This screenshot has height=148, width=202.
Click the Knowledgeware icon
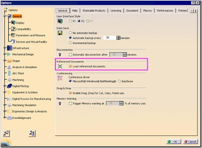9,118
